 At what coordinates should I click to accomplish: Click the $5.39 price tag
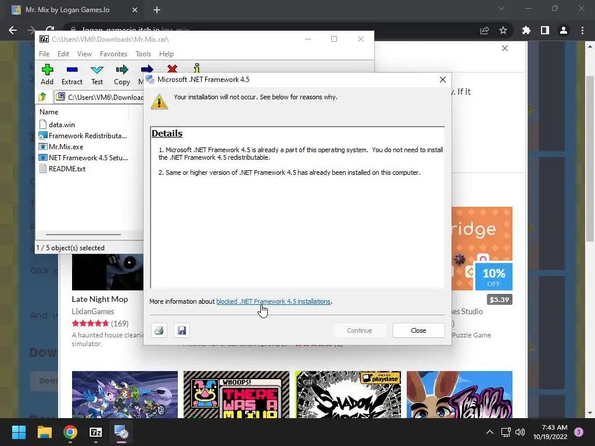pos(499,300)
